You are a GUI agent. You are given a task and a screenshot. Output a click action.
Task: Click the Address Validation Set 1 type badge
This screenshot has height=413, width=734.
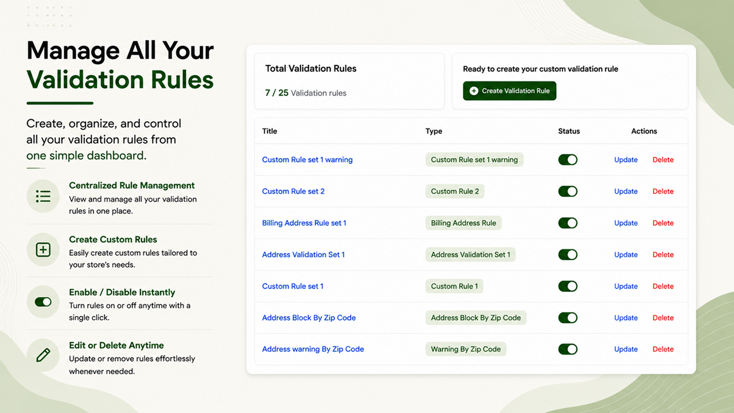(x=470, y=254)
